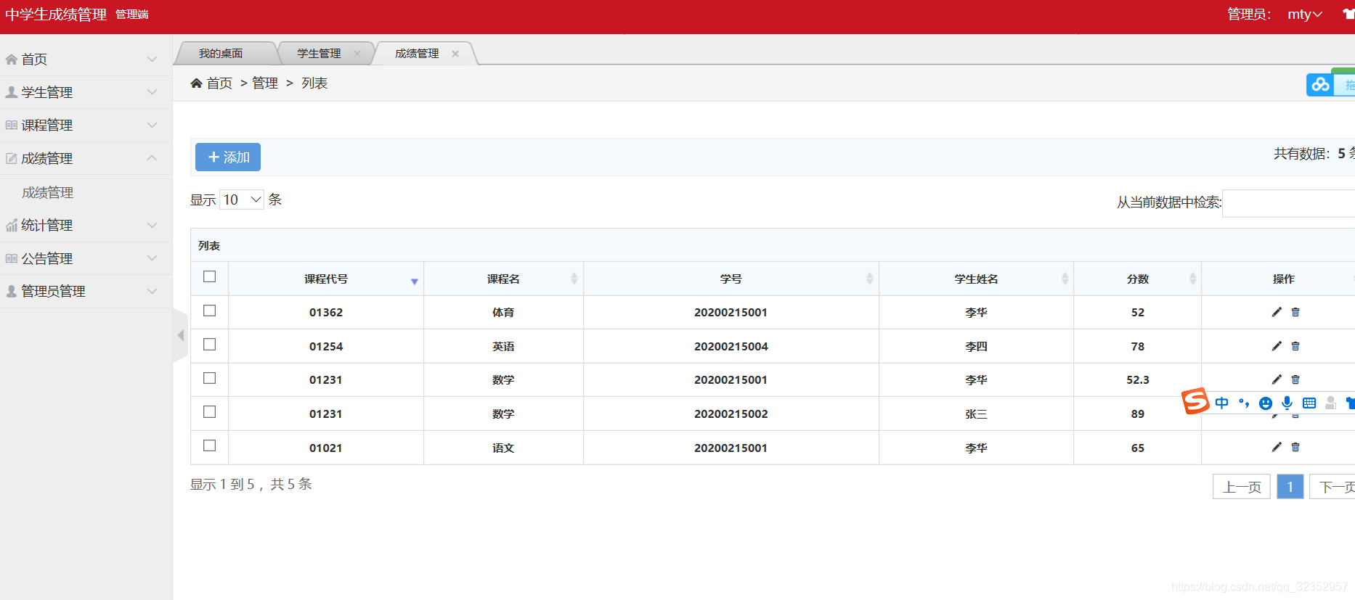Click student name 张三 cell
The height and width of the screenshot is (600, 1355).
976,414
